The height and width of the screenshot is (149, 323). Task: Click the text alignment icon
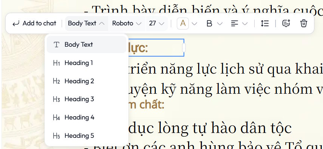pyautogui.click(x=234, y=24)
